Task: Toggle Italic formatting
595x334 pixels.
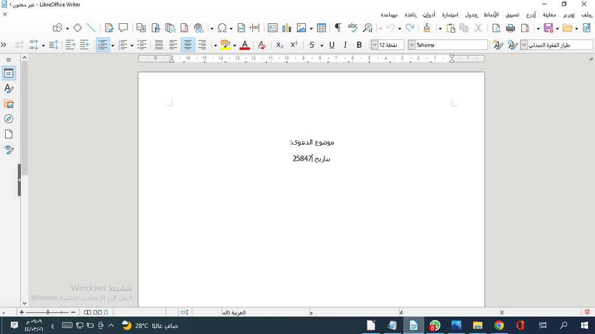Action: (345, 45)
